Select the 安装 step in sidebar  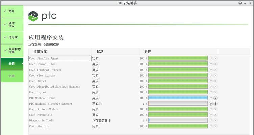[12, 64]
